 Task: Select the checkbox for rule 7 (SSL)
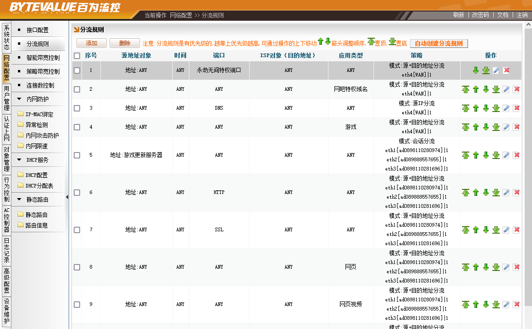tap(77, 230)
